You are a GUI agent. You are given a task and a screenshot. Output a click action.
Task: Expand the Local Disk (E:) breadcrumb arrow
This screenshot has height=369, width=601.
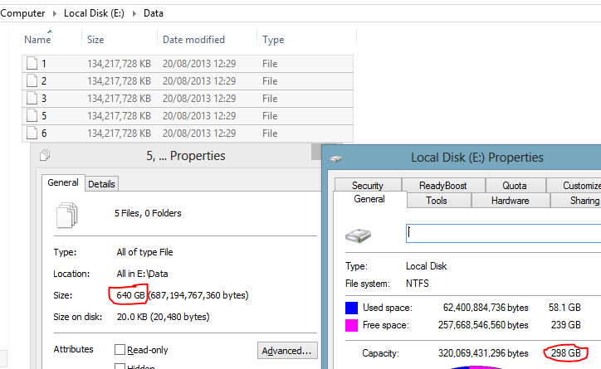pos(134,14)
